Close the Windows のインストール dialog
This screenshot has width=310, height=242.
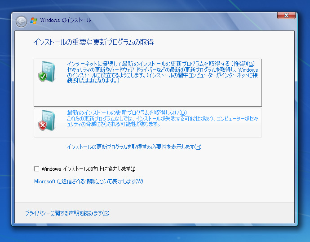click(x=286, y=15)
